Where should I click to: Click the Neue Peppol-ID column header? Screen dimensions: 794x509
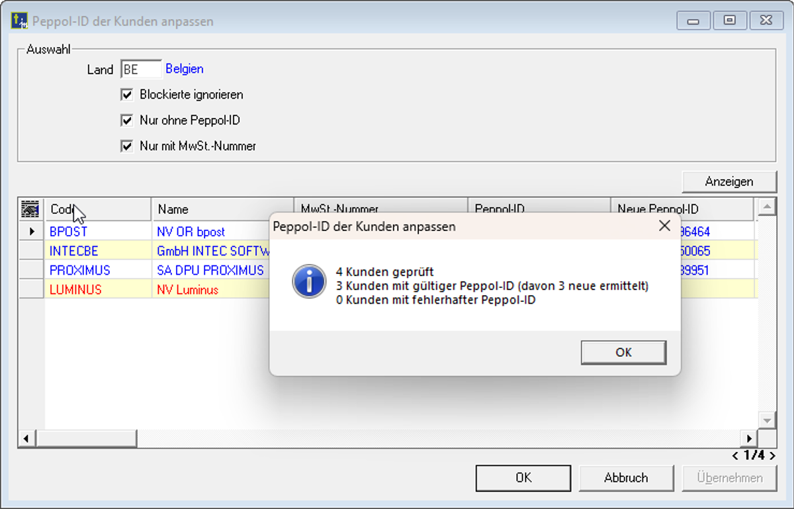[682, 209]
